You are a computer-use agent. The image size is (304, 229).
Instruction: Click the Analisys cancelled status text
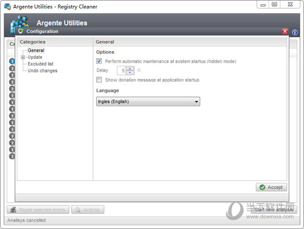coord(26,220)
